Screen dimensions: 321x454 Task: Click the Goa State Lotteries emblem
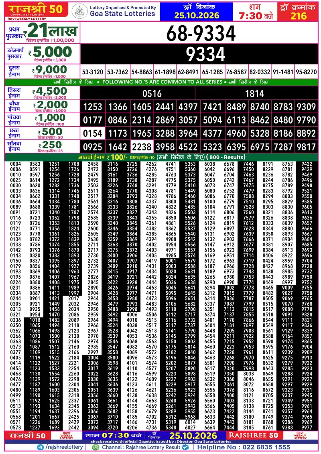(79, 11)
